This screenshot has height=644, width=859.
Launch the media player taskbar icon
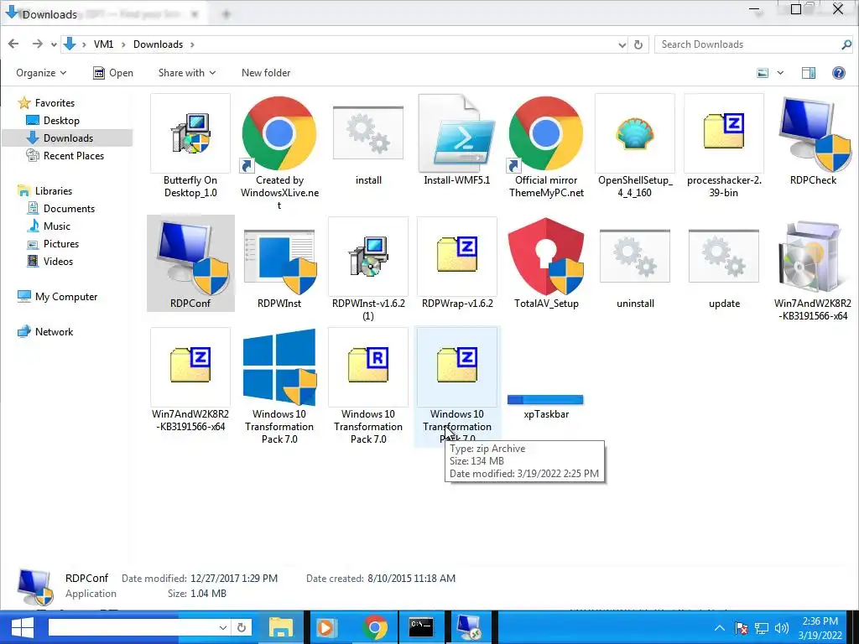[x=328, y=627]
